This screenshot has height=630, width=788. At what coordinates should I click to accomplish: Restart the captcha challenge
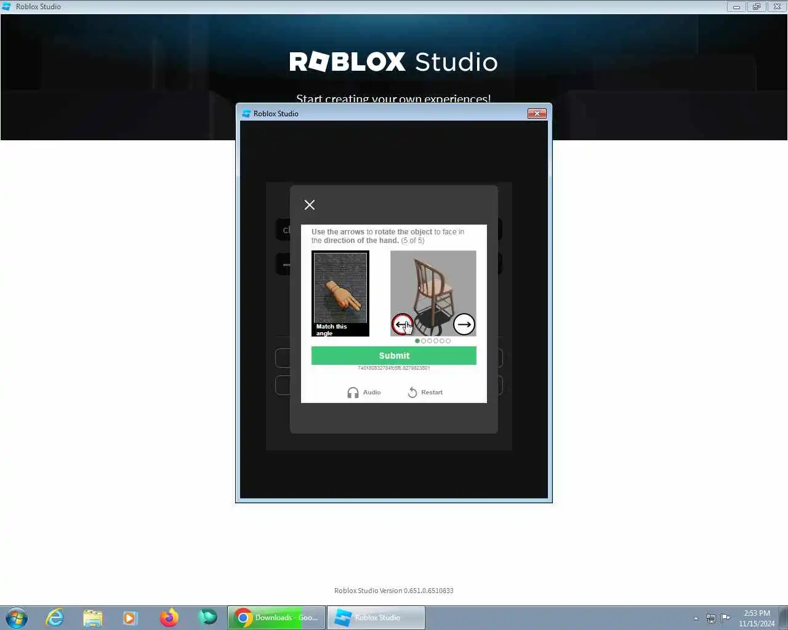coord(425,393)
